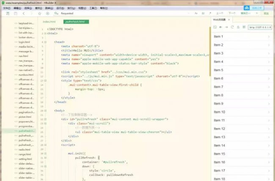Go forward with the right arrow toolbar icon
Screen dimensions: 275x181
tap(32, 14)
